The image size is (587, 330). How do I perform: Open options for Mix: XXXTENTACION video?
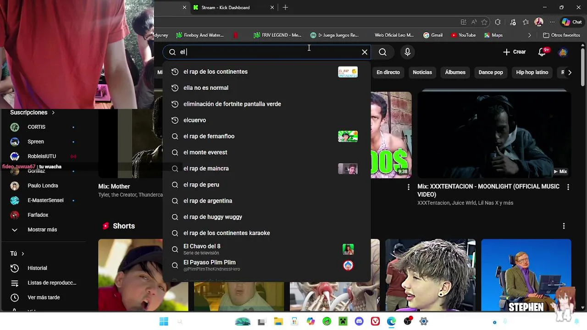pos(568,187)
